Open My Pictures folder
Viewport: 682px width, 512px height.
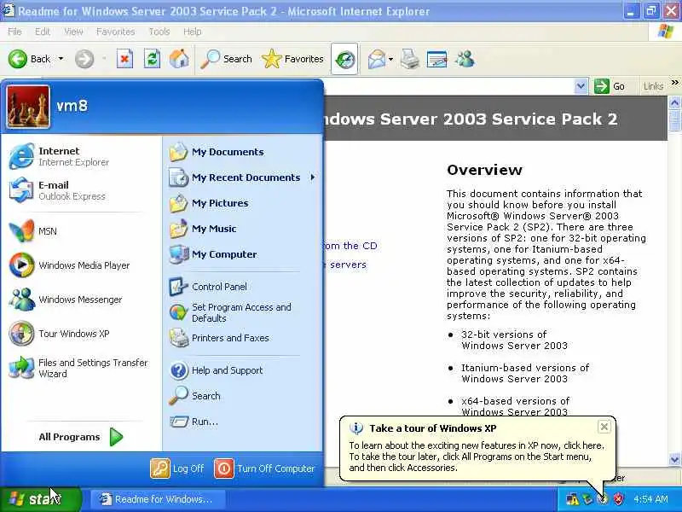243,203
